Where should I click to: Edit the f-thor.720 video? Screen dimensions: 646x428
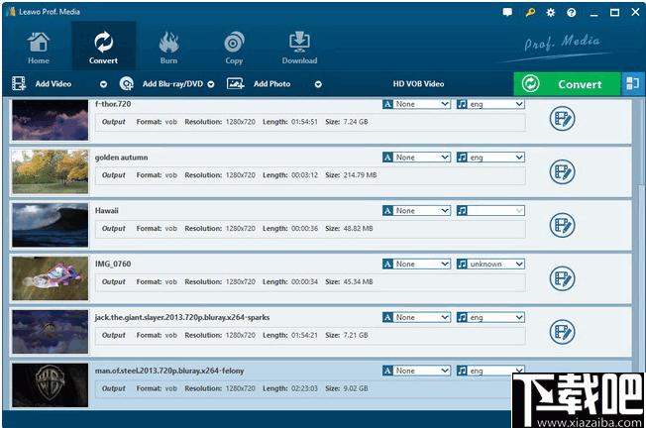point(563,119)
